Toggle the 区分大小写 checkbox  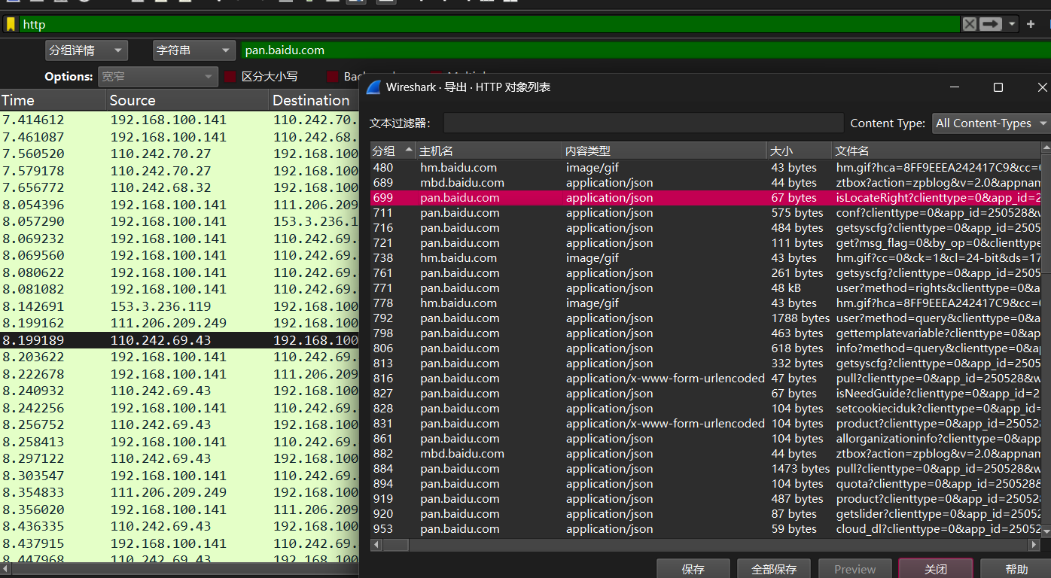[x=231, y=77]
